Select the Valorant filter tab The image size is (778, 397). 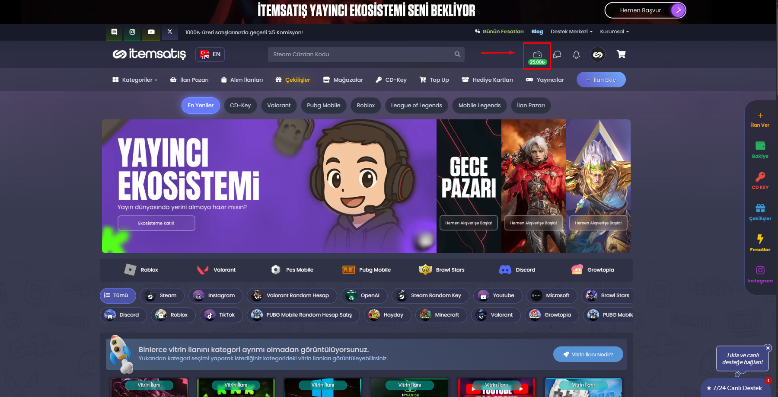point(279,106)
